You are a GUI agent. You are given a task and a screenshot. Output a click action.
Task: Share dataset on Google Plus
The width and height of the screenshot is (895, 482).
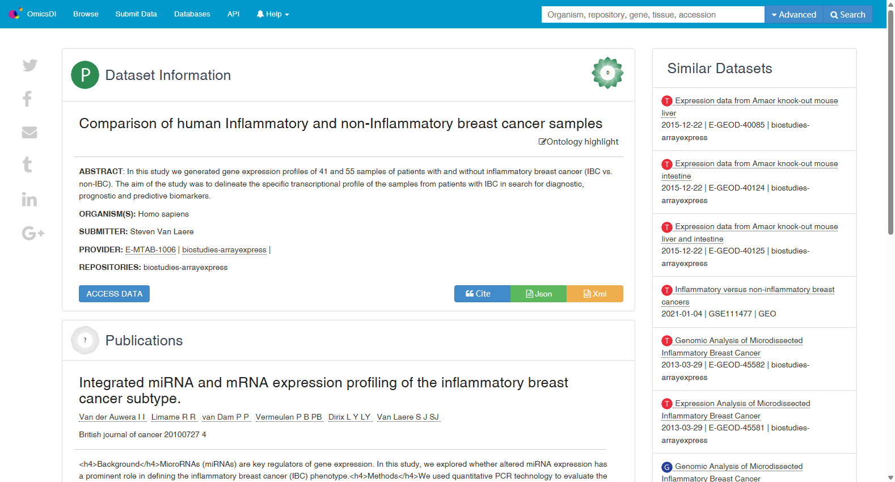33,233
